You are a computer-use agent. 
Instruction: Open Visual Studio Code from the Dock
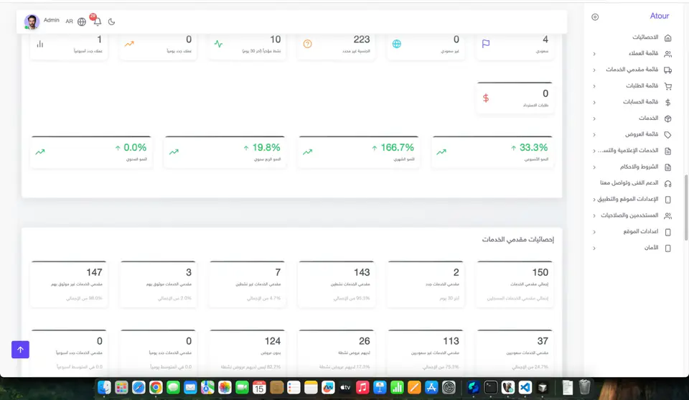pos(525,387)
